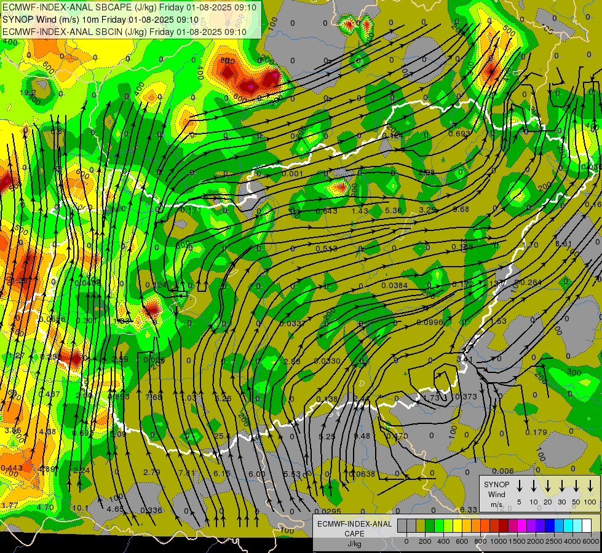Click the 50 m/s wind arrow in legend
This screenshot has height=553, width=602.
(576, 486)
